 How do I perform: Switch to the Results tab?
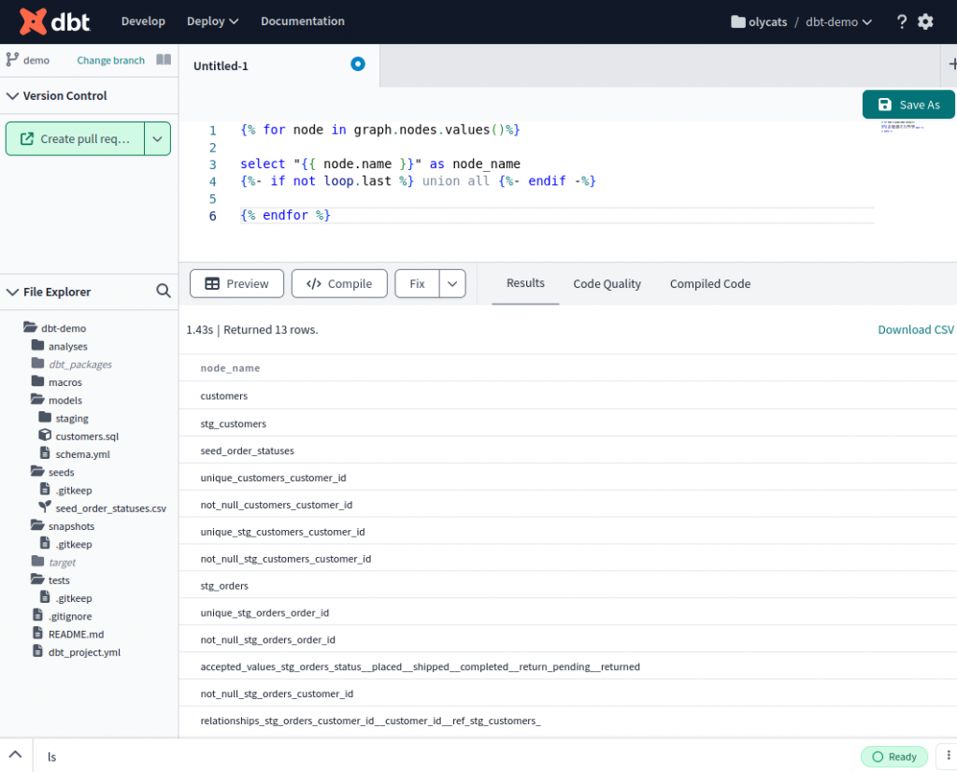[525, 283]
